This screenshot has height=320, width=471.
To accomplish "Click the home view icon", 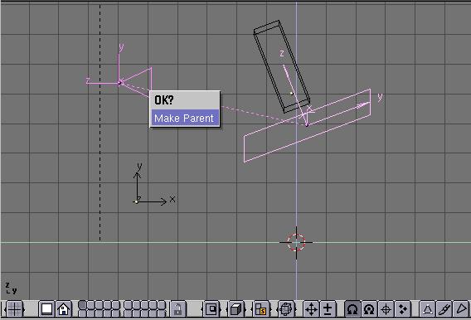I will 63,309.
